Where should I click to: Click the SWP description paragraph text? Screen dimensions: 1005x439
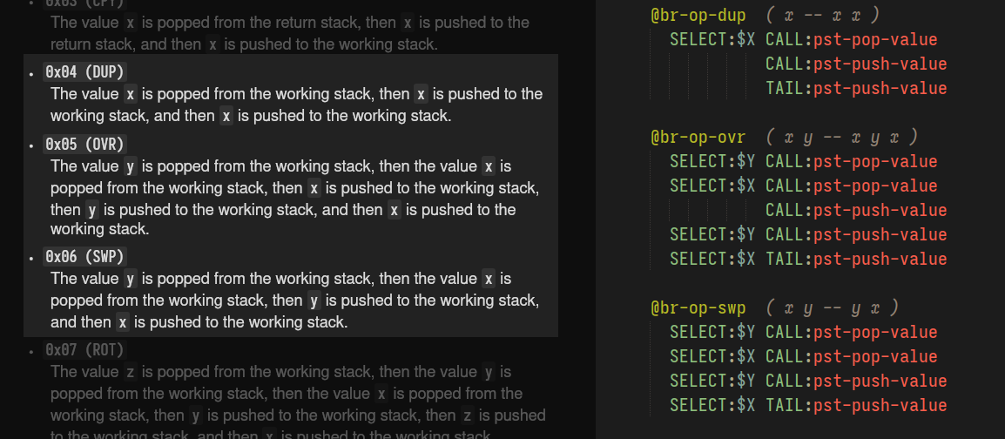[294, 301]
